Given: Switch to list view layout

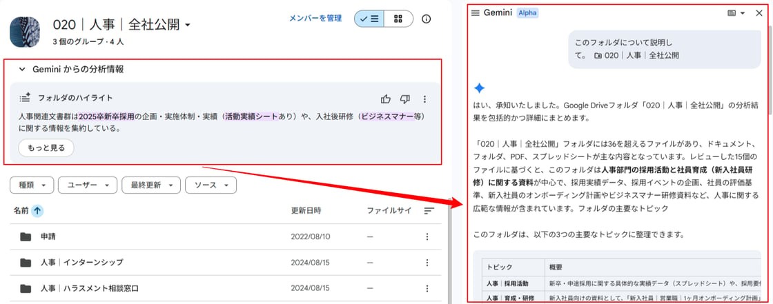Looking at the screenshot, I should 369,19.
